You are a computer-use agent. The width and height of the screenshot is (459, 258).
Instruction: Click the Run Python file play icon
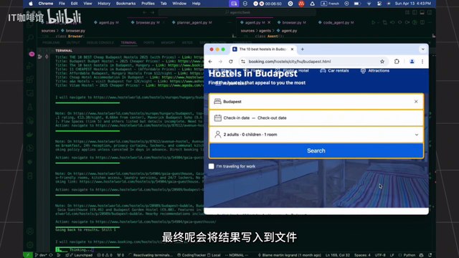point(373,22)
